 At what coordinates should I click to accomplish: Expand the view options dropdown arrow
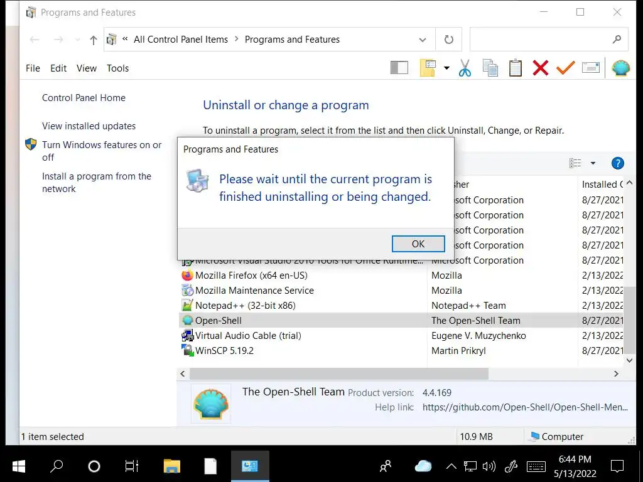pyautogui.click(x=593, y=163)
